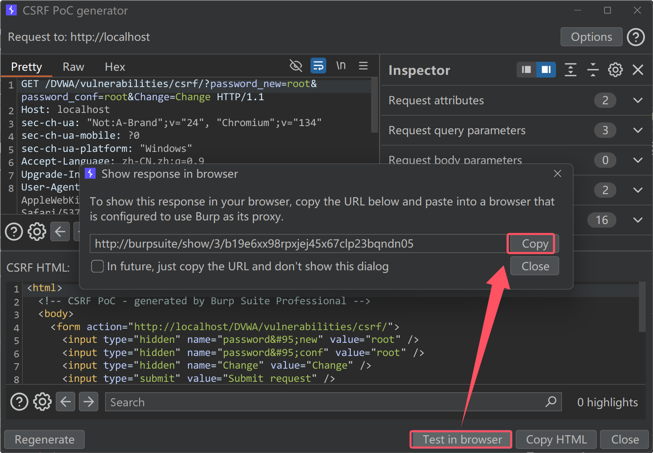Collapse all Inspector sections icon

[x=593, y=70]
